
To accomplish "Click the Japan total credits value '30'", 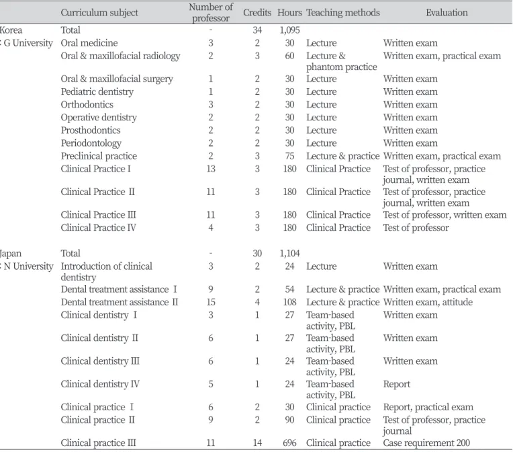I will (x=257, y=254).
